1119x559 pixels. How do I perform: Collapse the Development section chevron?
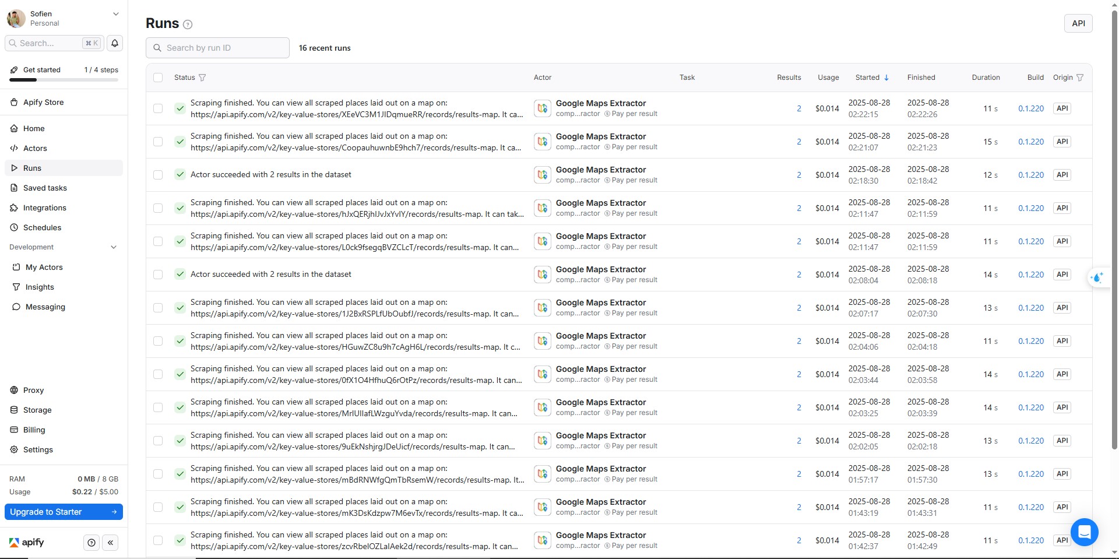(114, 247)
